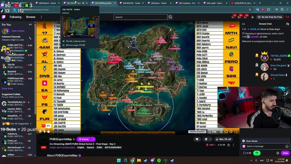Open the green channel points reward button
The width and height of the screenshot is (291, 164).
pyautogui.click(x=257, y=153)
